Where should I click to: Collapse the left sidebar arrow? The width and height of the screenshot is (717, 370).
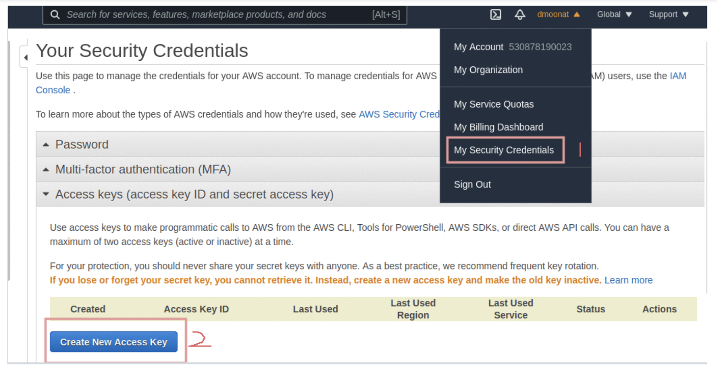(26, 57)
